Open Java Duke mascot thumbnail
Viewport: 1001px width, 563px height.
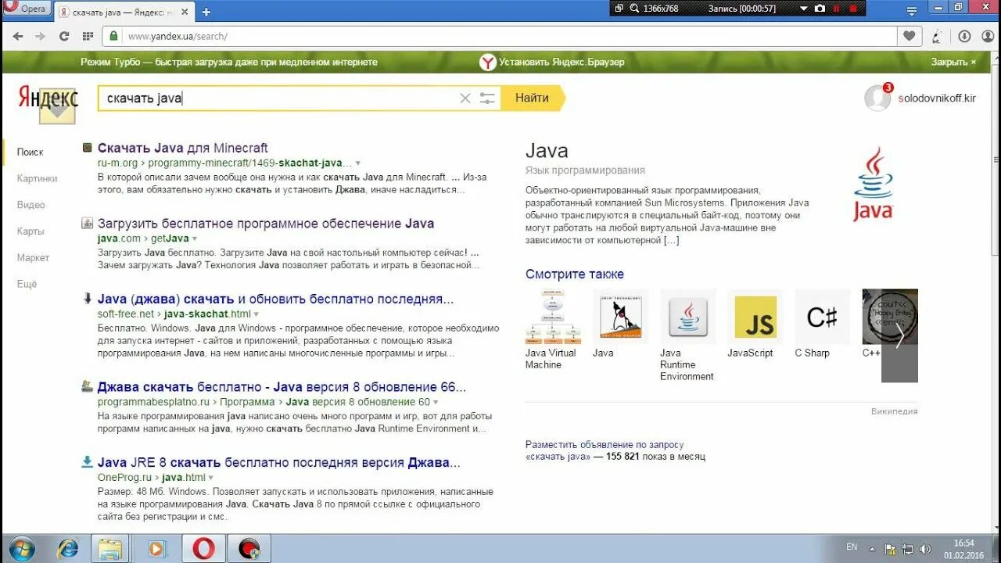(620, 317)
